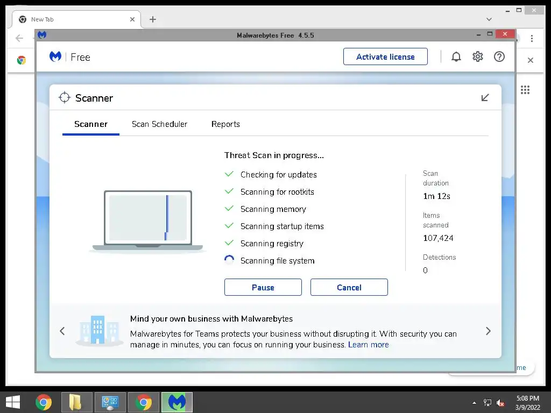Pause the threat scan
Image resolution: width=551 pixels, height=413 pixels.
pyautogui.click(x=263, y=287)
